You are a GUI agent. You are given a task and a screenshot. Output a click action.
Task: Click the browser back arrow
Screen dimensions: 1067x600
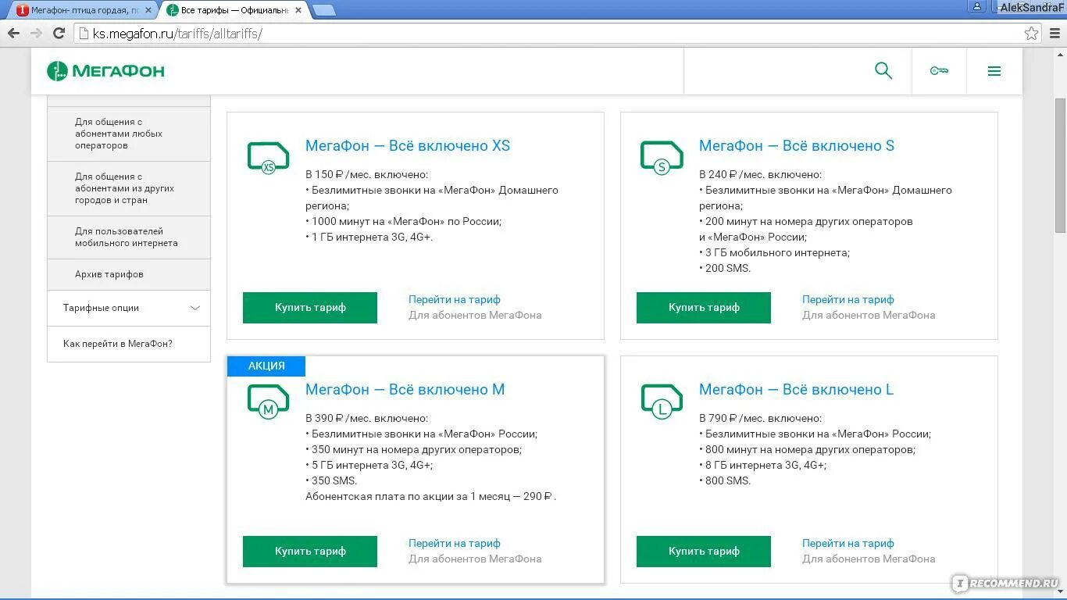point(13,33)
